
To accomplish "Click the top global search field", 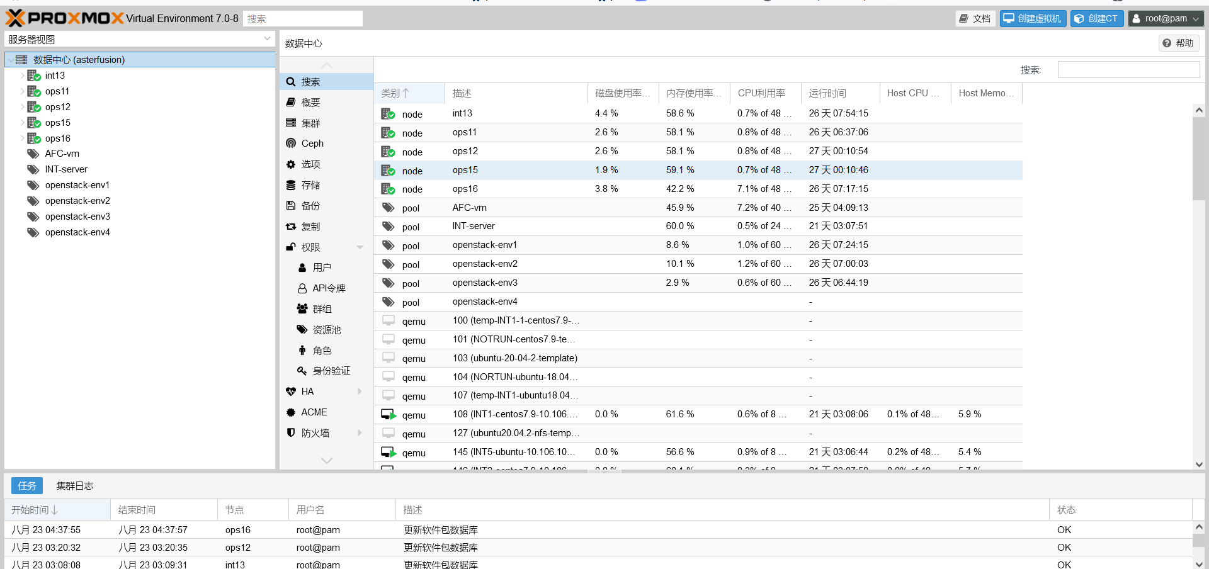I will (x=303, y=19).
